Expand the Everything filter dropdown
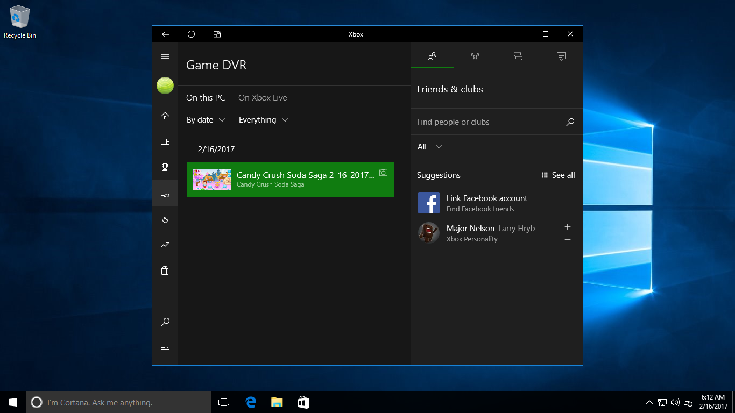This screenshot has width=735, height=413. (x=264, y=120)
